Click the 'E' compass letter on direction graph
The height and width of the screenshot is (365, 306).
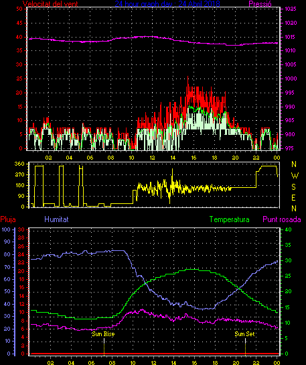pos(293,198)
